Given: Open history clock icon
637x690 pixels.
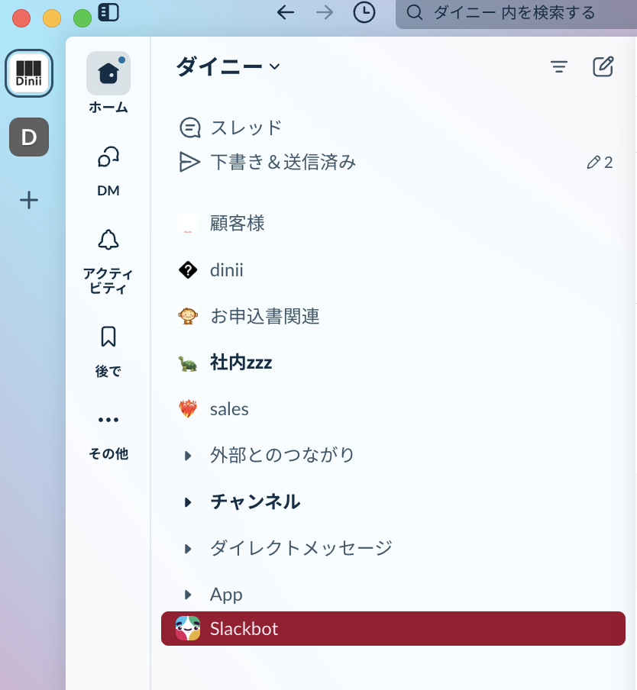Looking at the screenshot, I should (x=364, y=12).
